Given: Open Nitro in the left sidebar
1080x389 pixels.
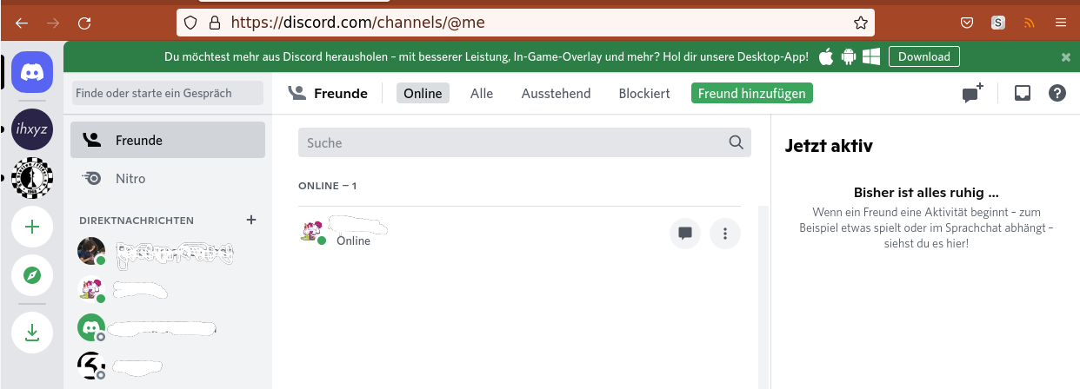Looking at the screenshot, I should [168, 178].
